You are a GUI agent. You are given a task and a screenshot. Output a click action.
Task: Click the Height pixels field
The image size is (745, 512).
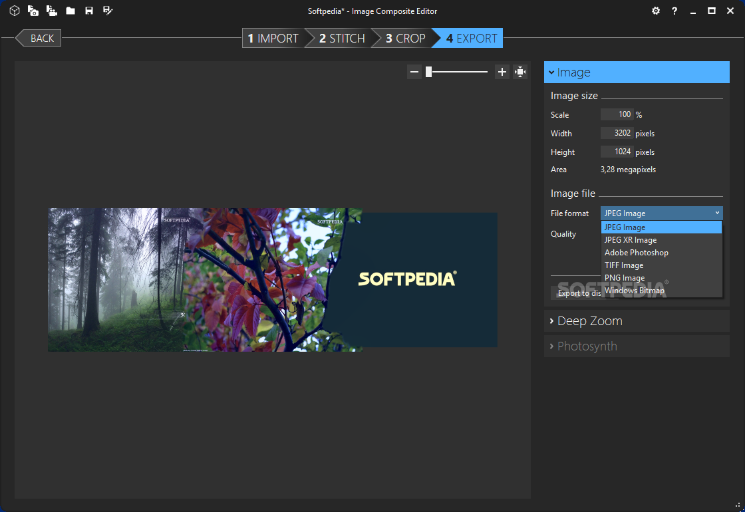click(x=617, y=152)
